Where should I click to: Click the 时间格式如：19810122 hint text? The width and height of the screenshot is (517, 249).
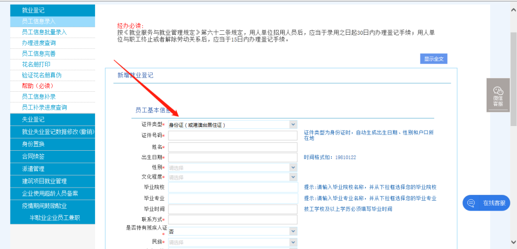pos(330,158)
